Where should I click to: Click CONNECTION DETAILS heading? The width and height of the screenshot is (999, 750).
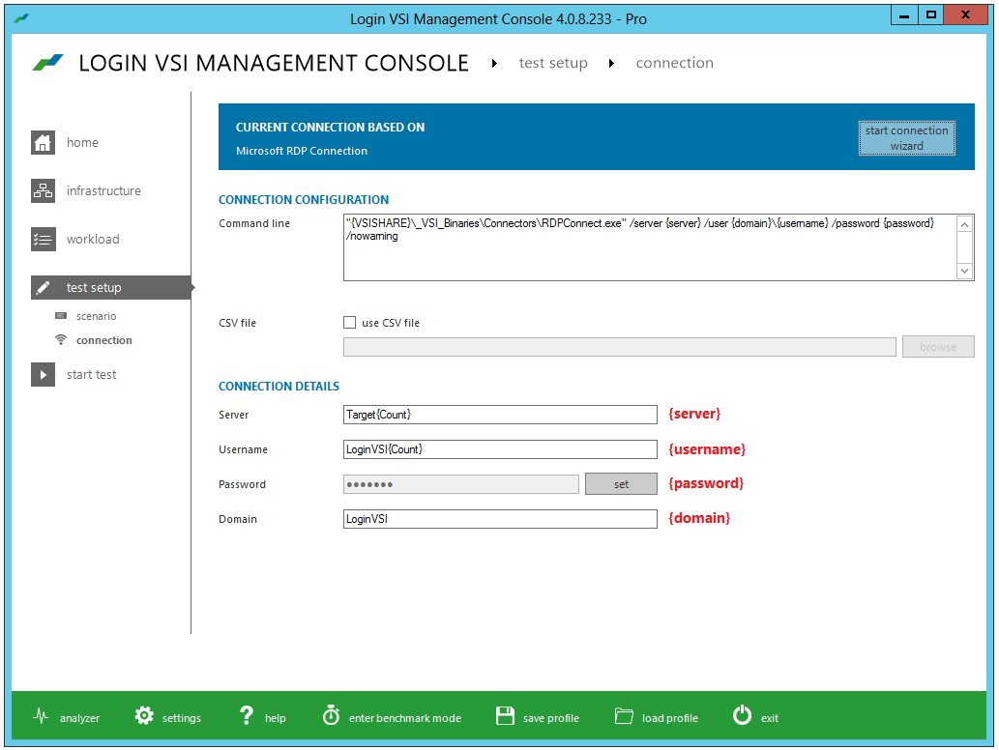coord(279,387)
